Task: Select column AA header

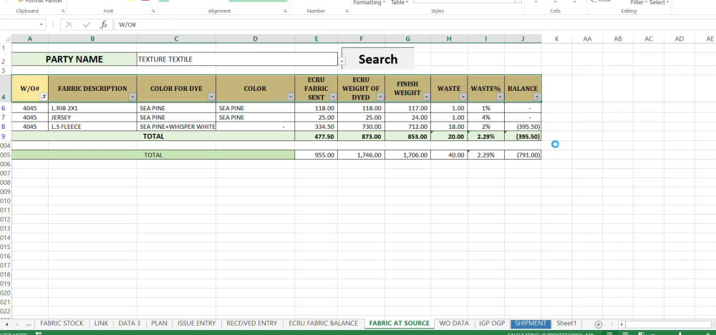Action: click(587, 39)
